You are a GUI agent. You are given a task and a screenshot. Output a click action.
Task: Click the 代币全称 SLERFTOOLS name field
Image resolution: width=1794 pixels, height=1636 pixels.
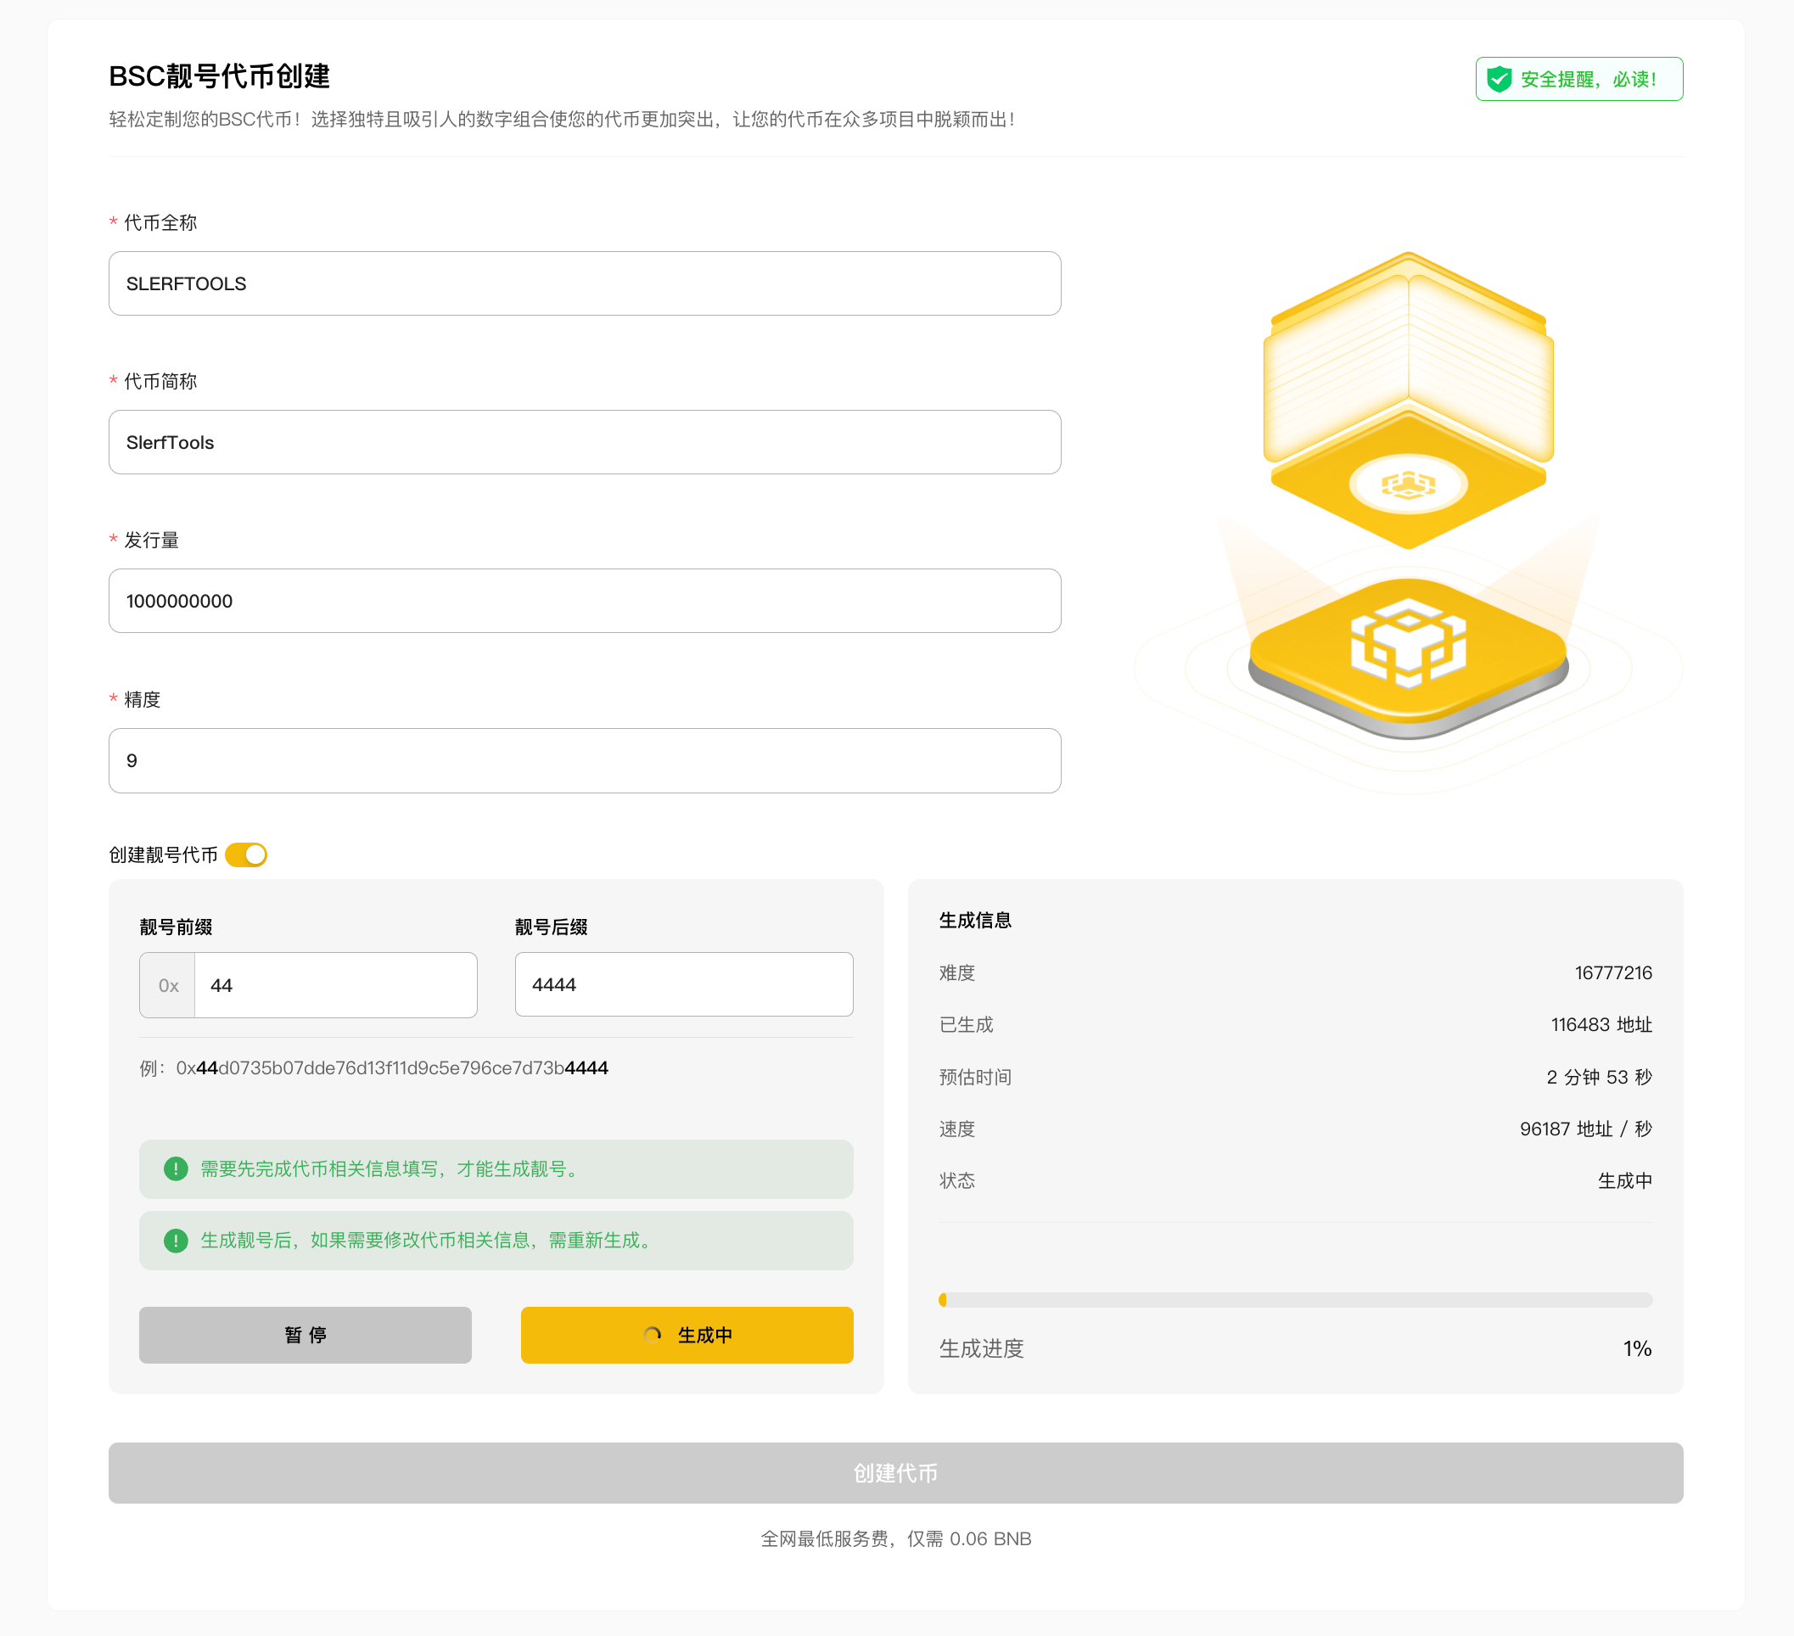[585, 283]
